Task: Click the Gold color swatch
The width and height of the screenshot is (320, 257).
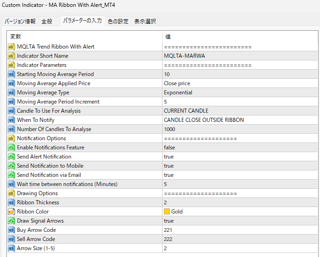Action: point(167,212)
